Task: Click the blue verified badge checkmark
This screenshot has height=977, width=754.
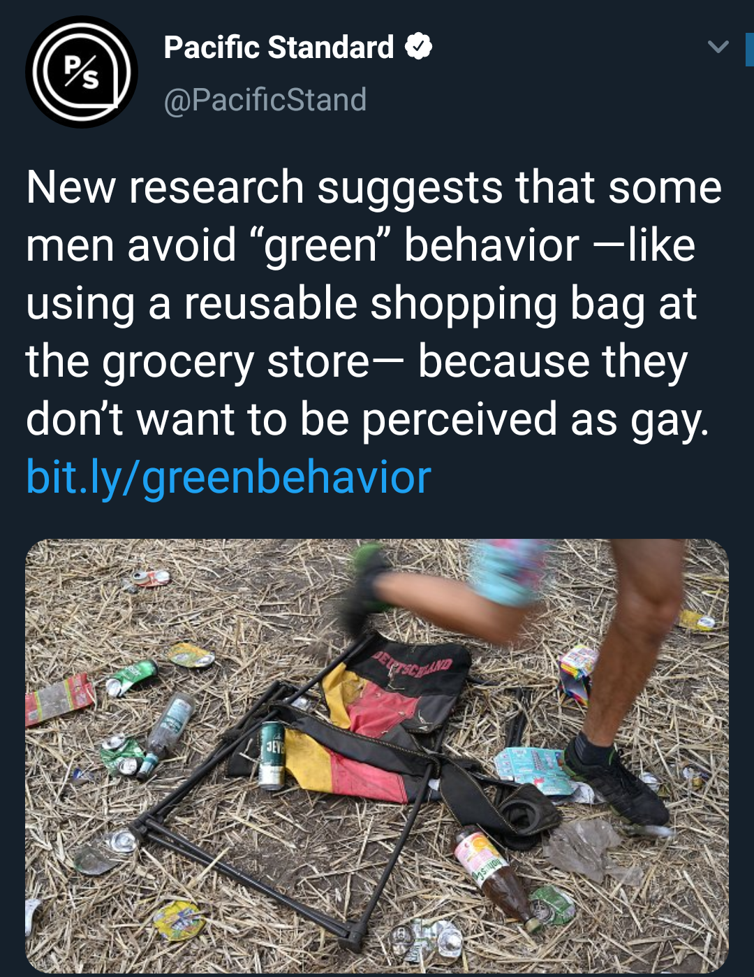Action: tap(419, 47)
